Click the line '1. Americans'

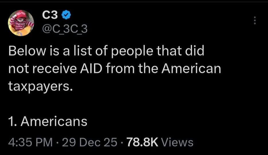pos(48,121)
